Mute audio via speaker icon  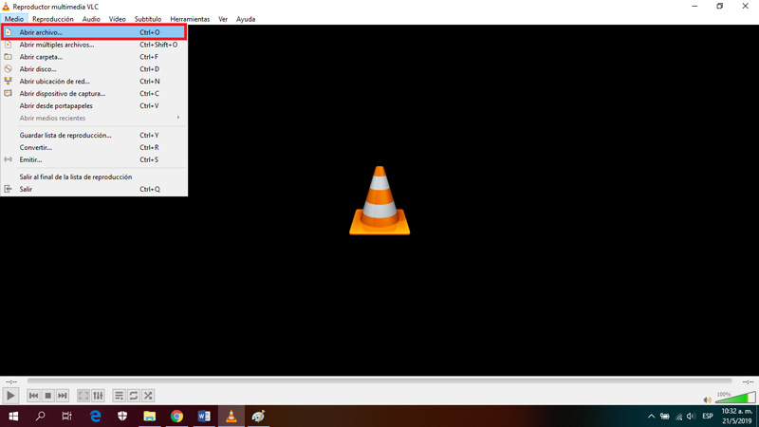(x=707, y=399)
